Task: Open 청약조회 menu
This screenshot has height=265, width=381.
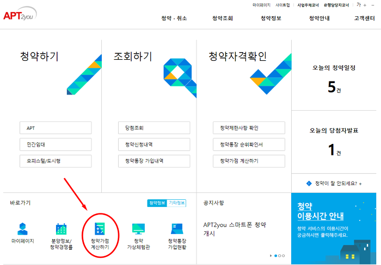Action: [222, 18]
